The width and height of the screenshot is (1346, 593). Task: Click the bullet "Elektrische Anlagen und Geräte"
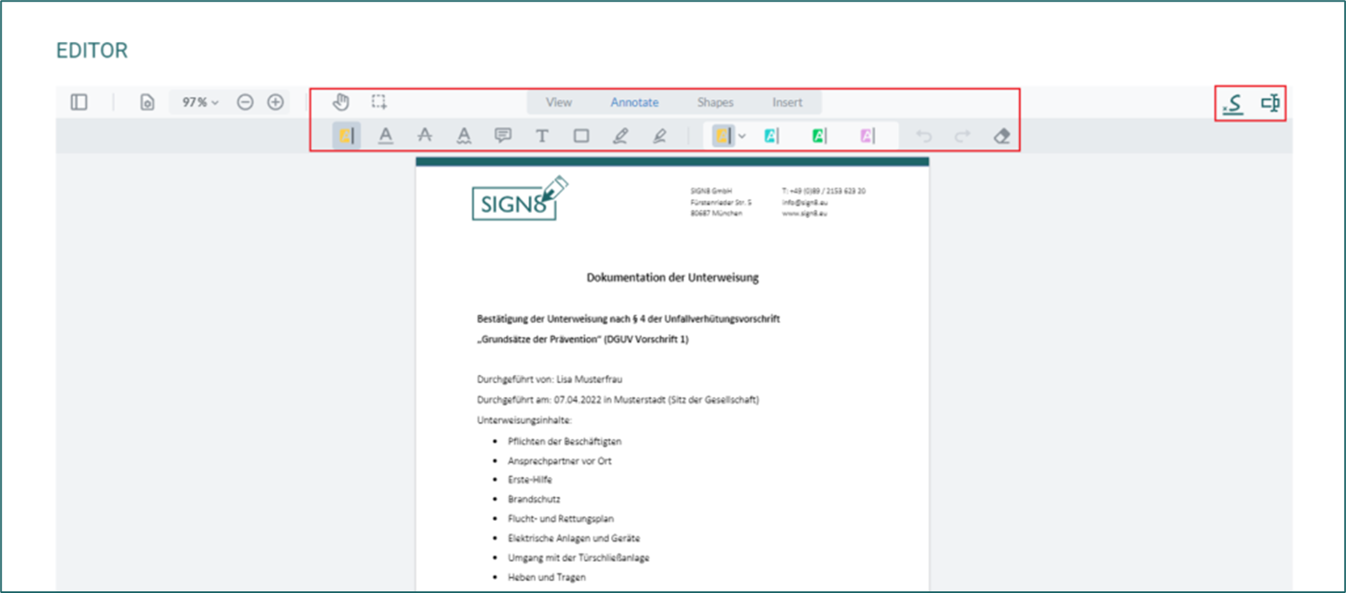574,538
